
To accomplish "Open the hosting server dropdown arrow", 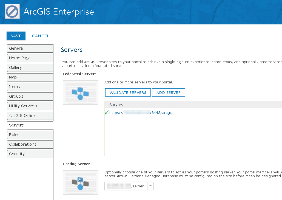I will [150, 186].
